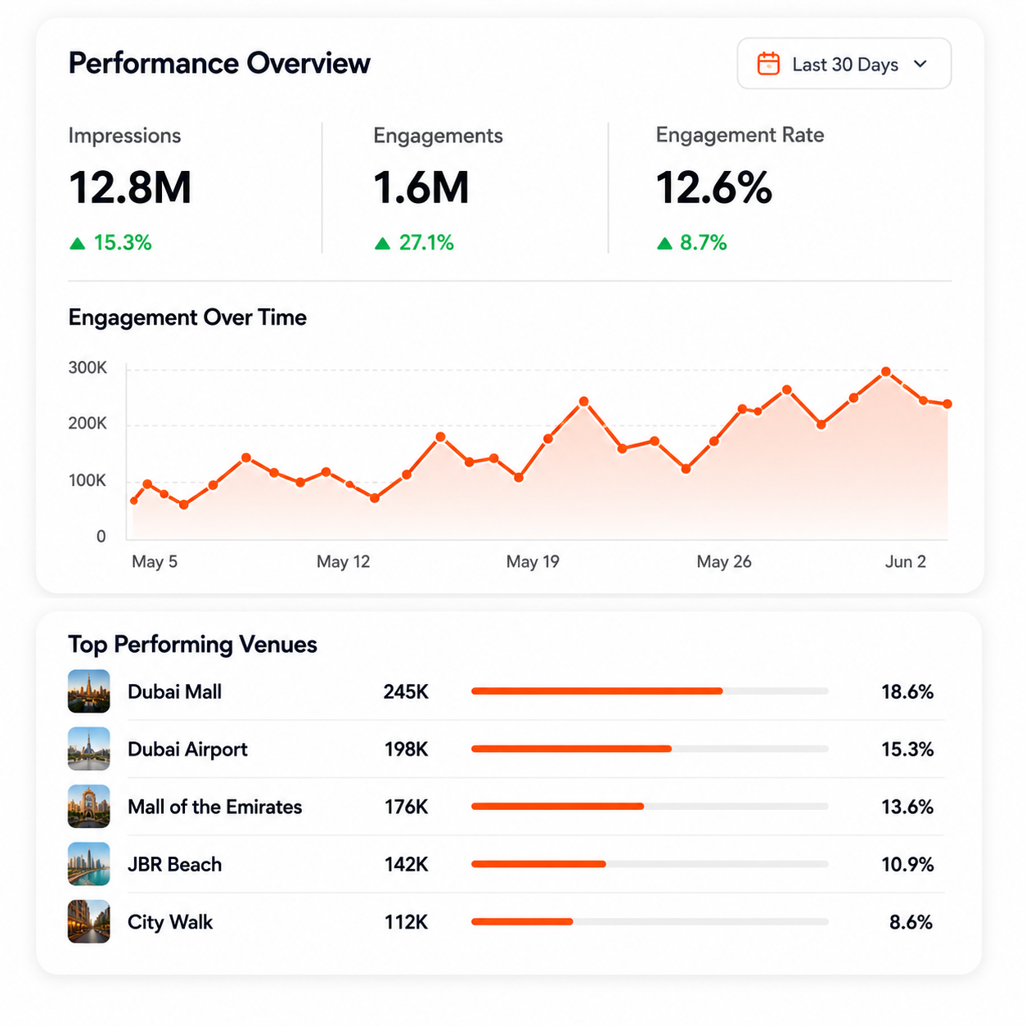The height and width of the screenshot is (1026, 1026).
Task: Select the Mall of the Emirates venue name
Action: [x=214, y=808]
